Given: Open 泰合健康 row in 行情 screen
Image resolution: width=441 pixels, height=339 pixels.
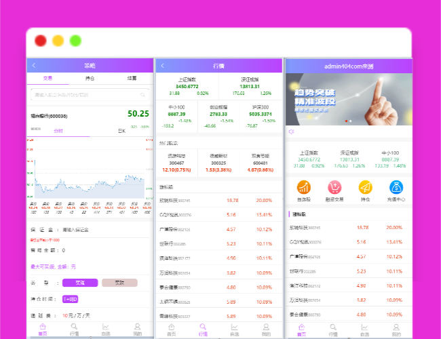Looking at the screenshot, I should (x=219, y=287).
